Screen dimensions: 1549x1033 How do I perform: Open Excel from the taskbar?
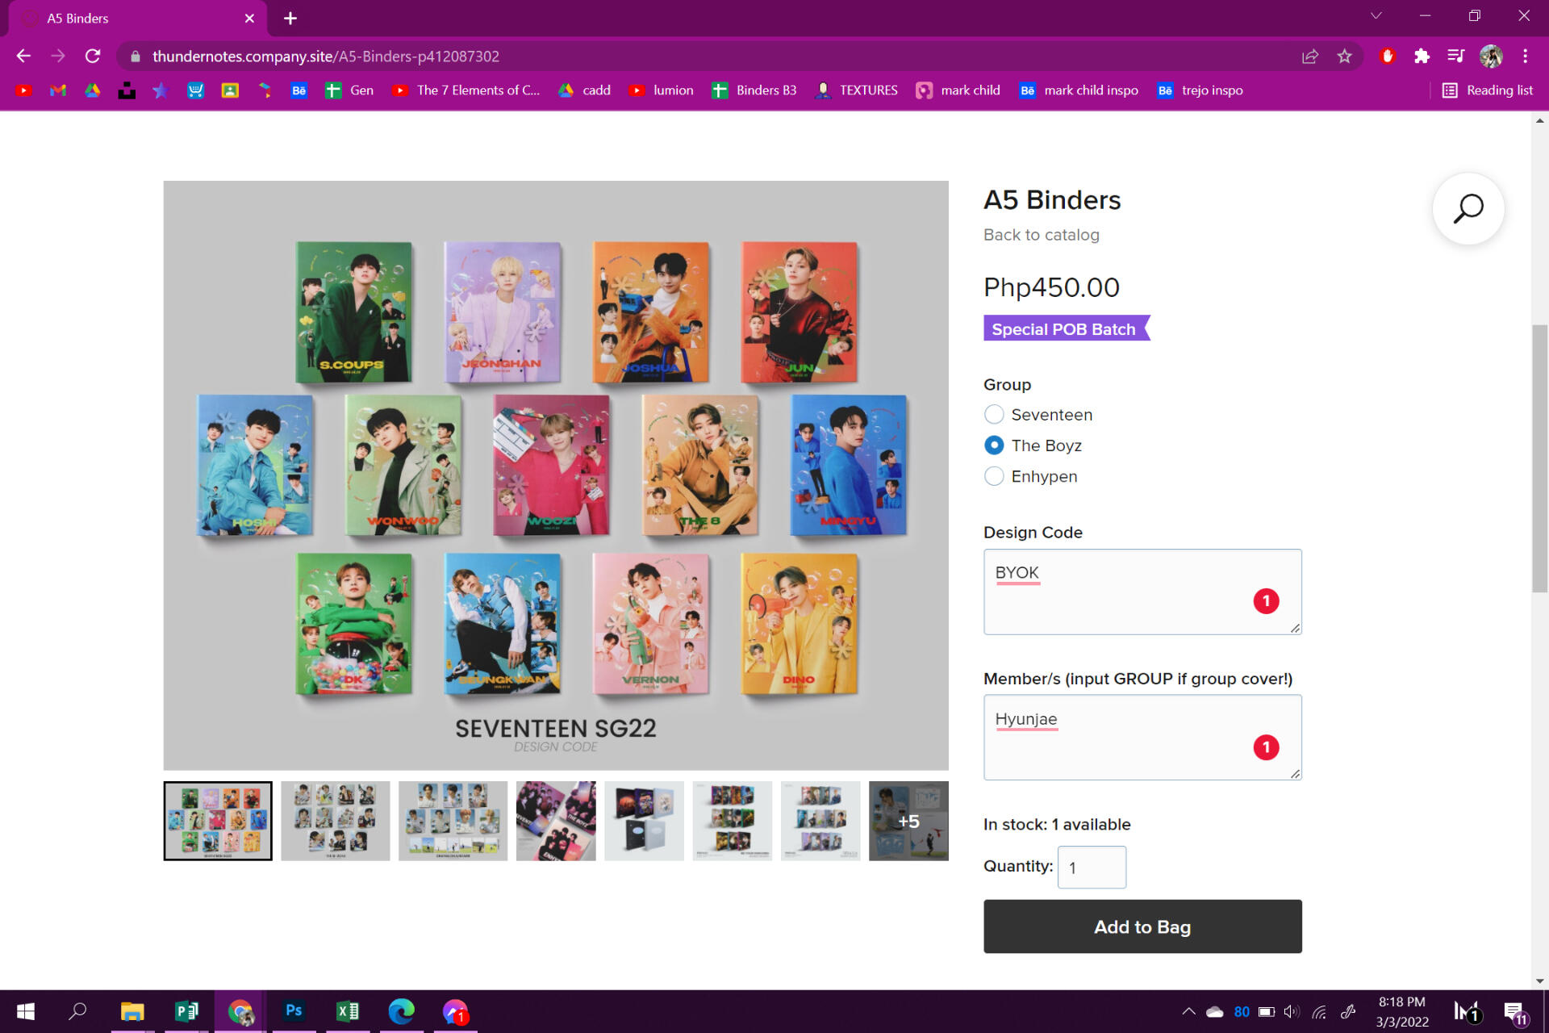pos(348,1011)
